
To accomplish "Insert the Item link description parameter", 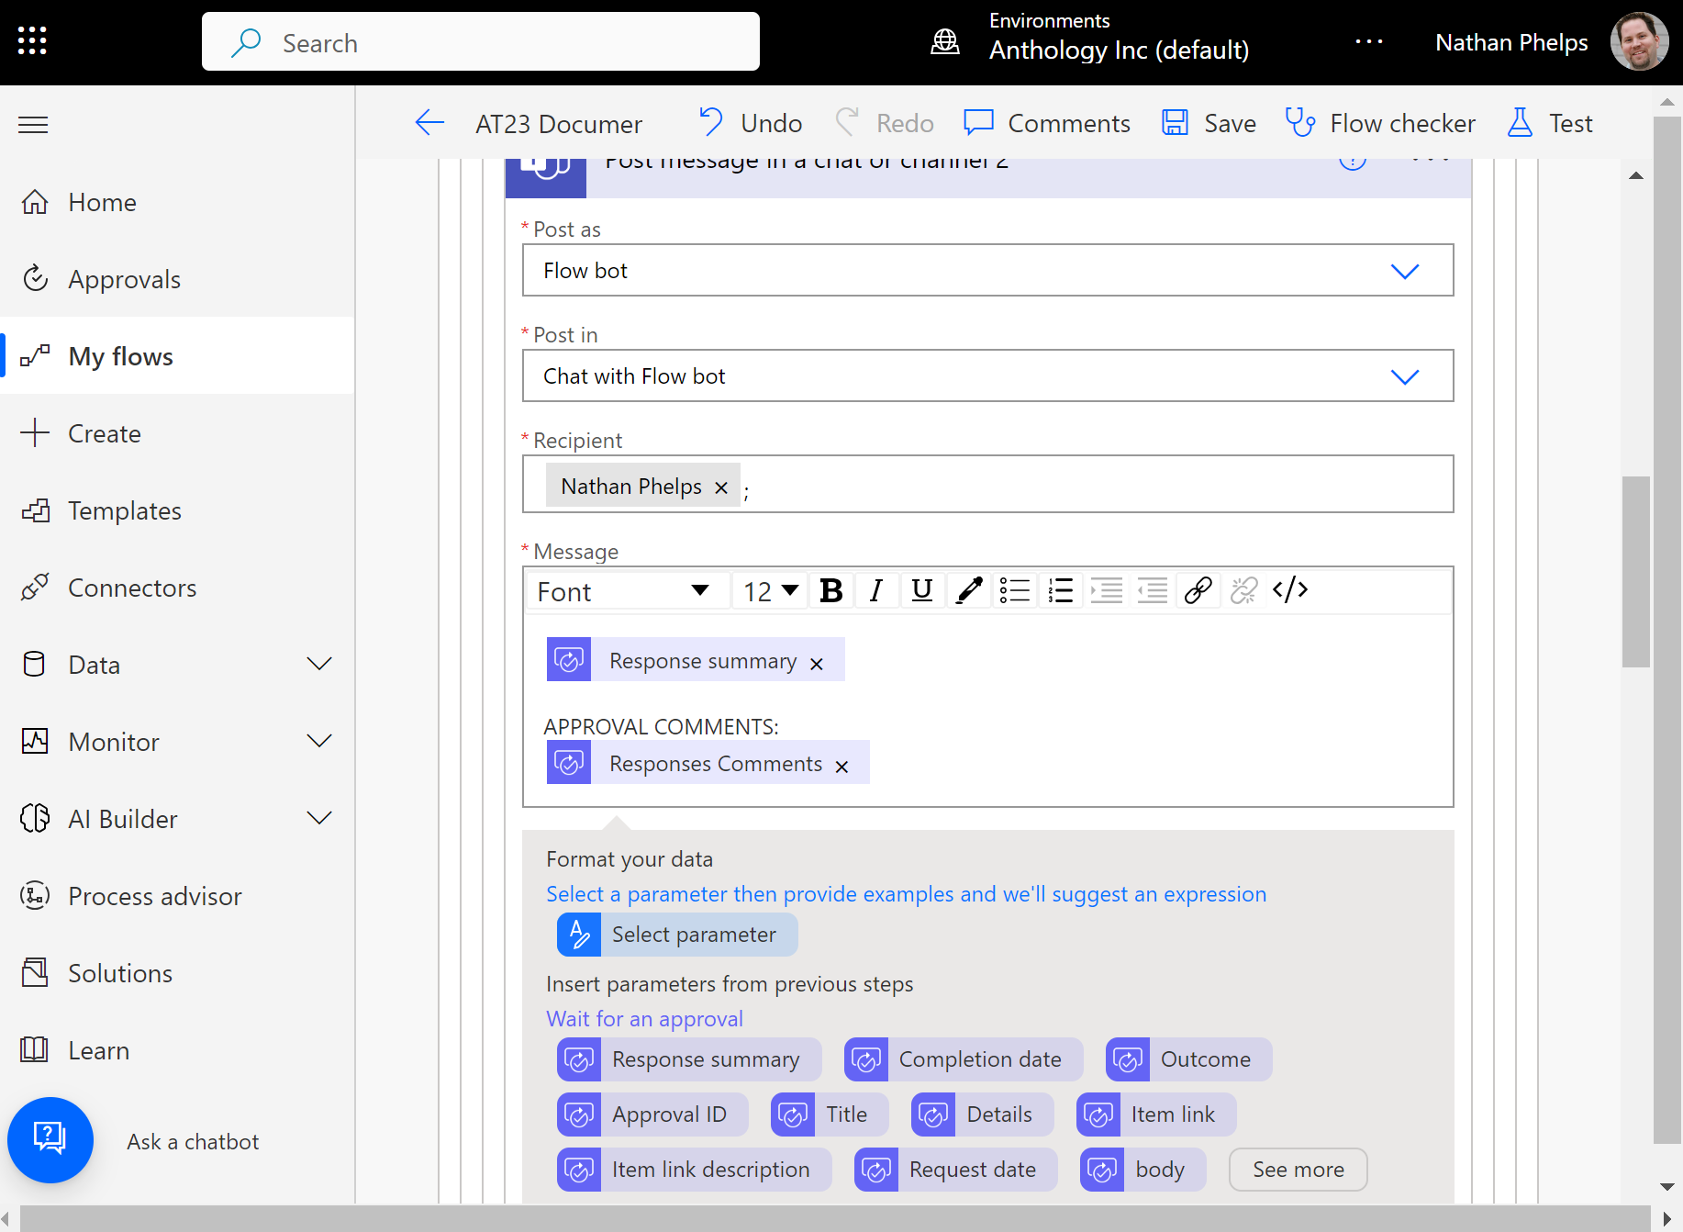I will click(695, 1170).
